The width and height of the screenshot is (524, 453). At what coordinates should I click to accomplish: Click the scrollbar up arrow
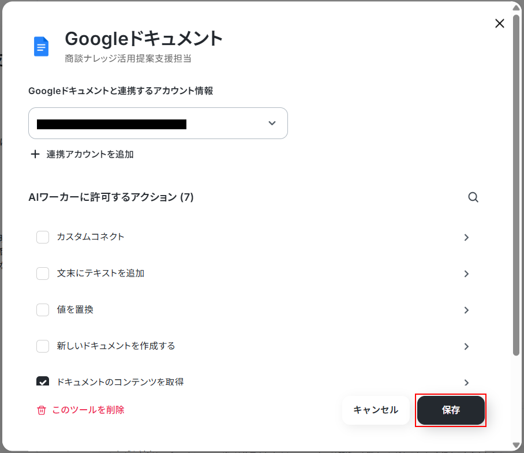click(x=516, y=8)
